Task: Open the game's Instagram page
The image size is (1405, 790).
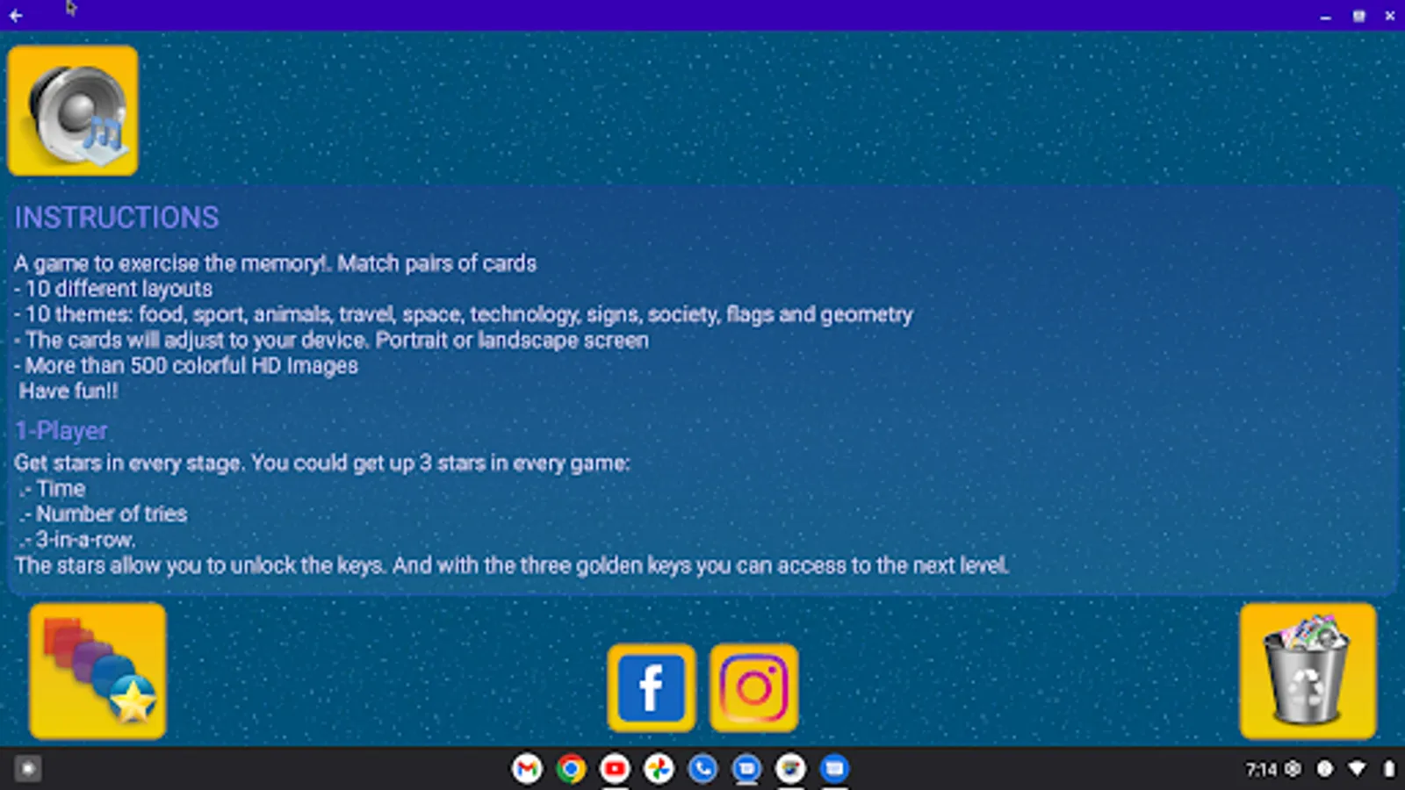Action: (x=753, y=687)
